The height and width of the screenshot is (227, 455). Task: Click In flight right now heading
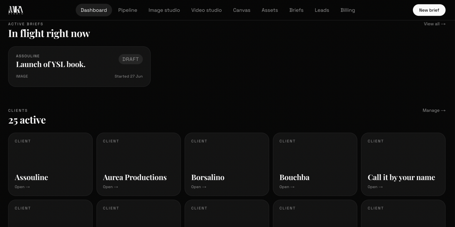[x=49, y=34]
